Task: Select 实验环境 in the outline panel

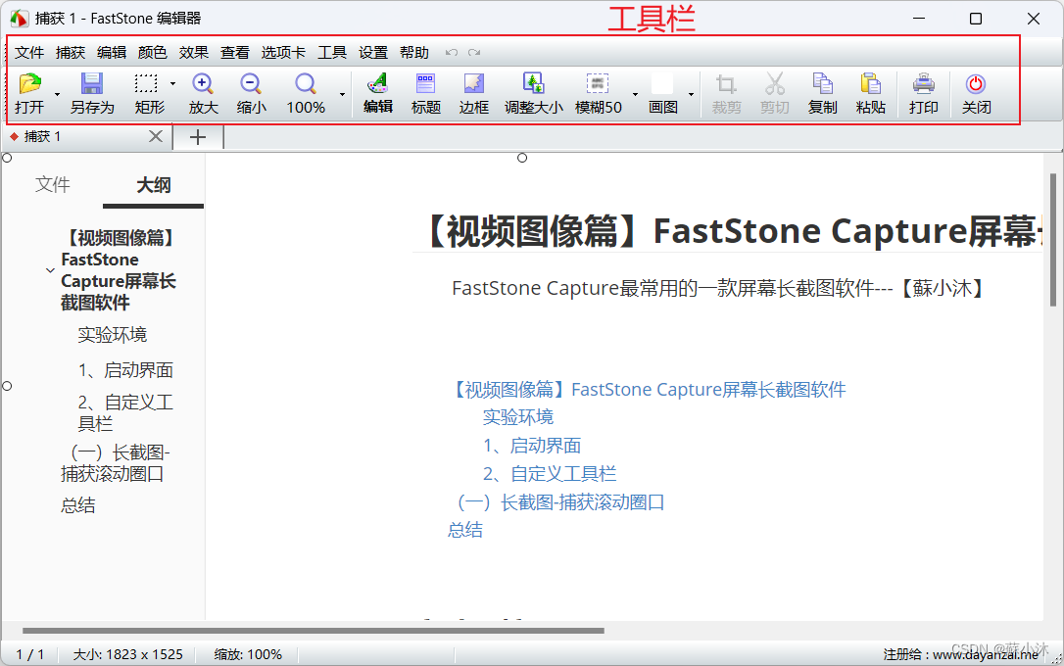Action: (x=112, y=334)
